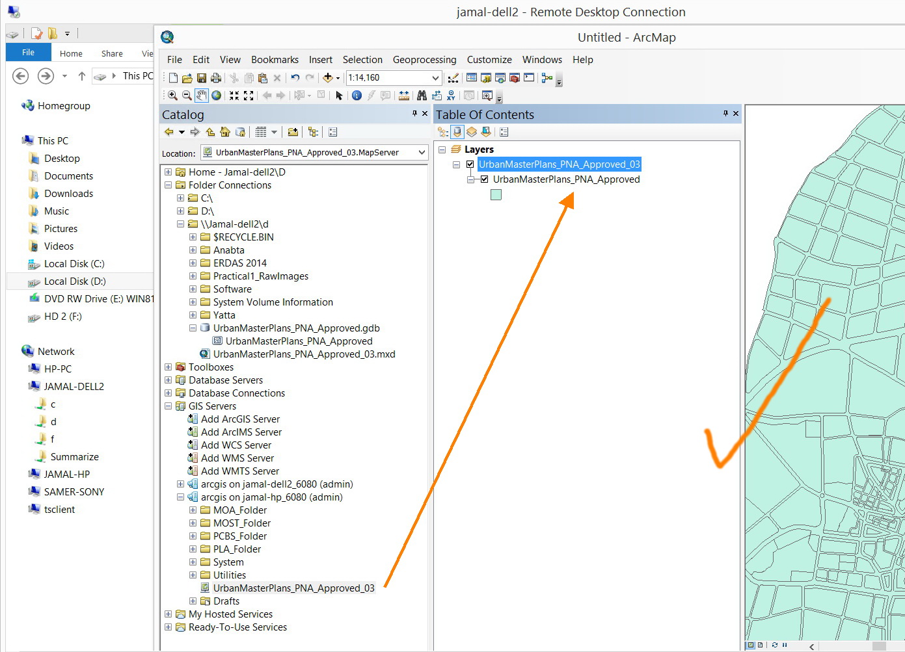Uncheck the UrbanMasterPlans_PNA_Approved_03 layer checkbox
Image resolution: width=905 pixels, height=652 pixels.
470,164
